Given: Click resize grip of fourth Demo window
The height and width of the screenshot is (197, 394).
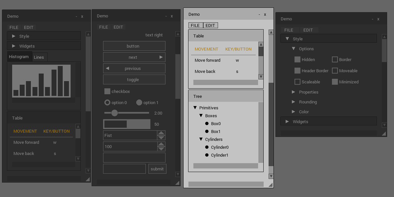Looking at the screenshot, I should coord(383,133).
